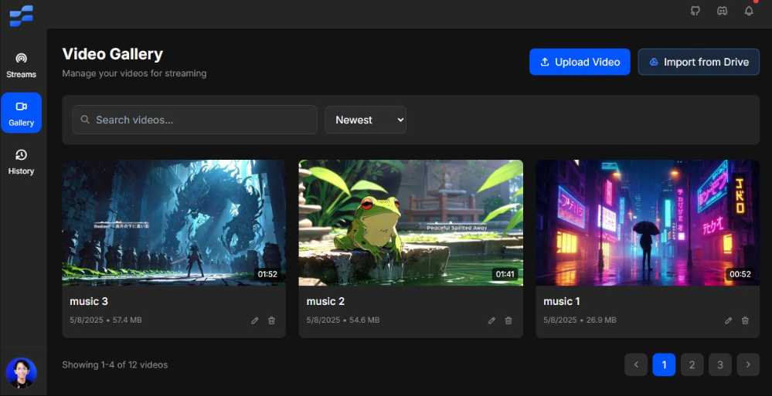Edit the music 3 video name
This screenshot has width=772, height=396.
pos(255,320)
